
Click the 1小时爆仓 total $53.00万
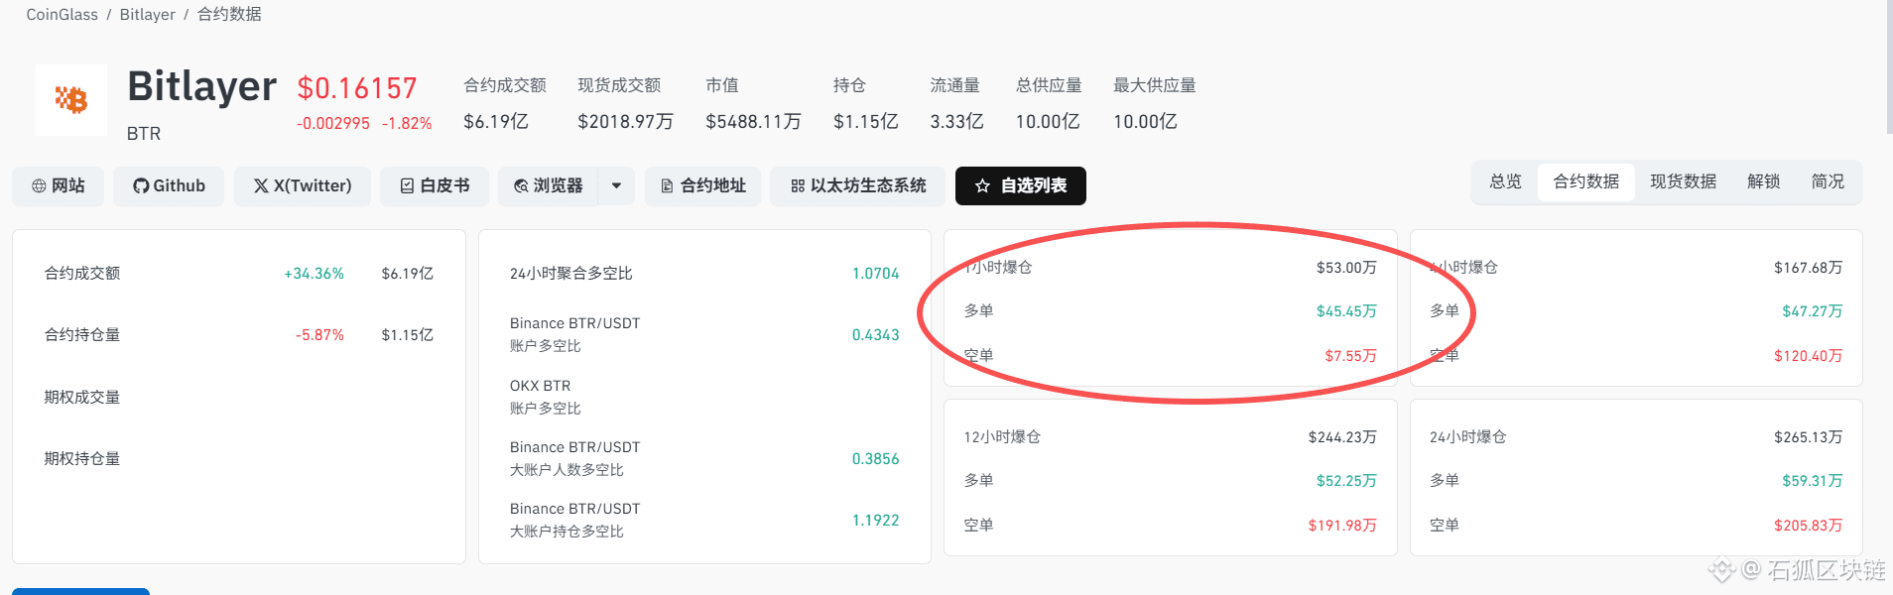click(1346, 268)
